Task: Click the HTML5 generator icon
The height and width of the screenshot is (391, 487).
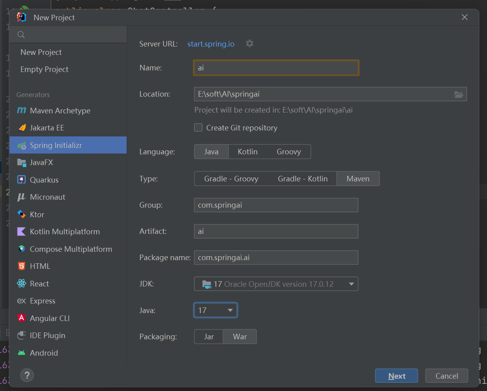Action: tap(22, 266)
